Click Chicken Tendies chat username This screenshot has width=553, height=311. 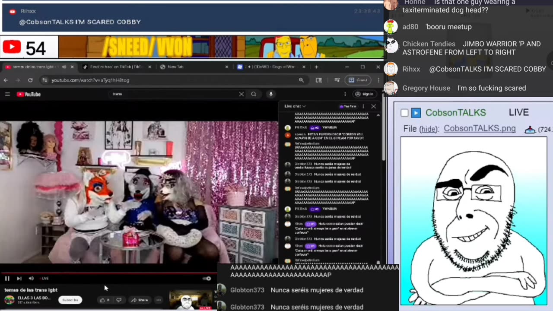point(429,44)
